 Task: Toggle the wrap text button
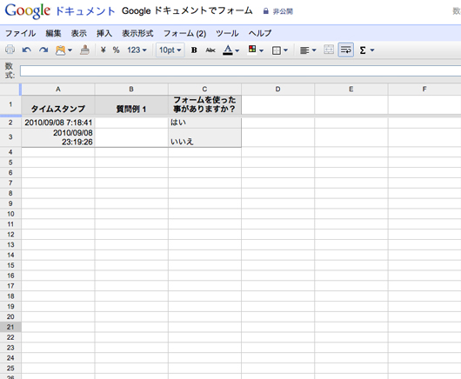tap(346, 50)
